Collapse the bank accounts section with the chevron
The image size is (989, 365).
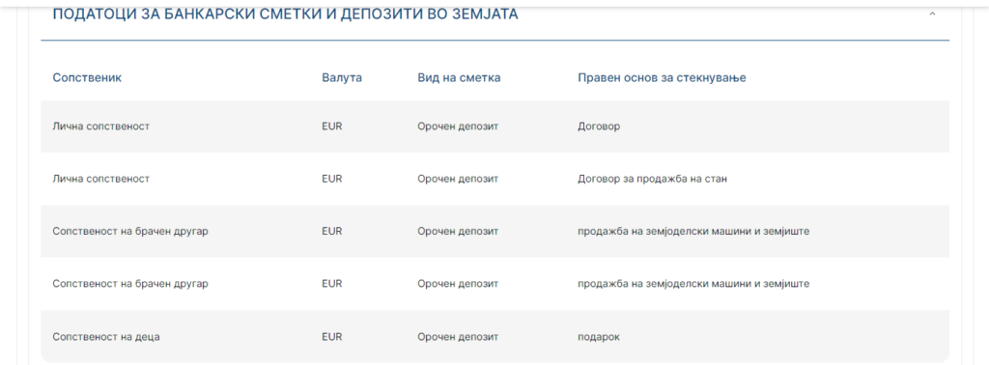coord(932,14)
